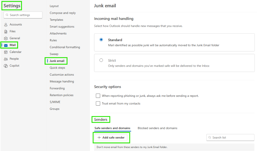
Task: Click the General gear icon
Action: (x=6, y=38)
